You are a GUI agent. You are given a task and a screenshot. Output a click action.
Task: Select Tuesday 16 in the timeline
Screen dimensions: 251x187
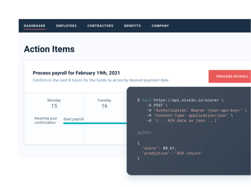click(x=104, y=103)
